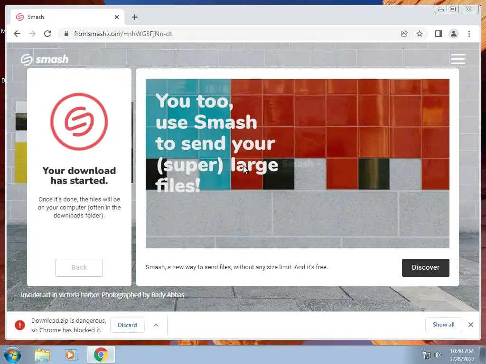Bookmark this page with the star icon

pos(420,34)
